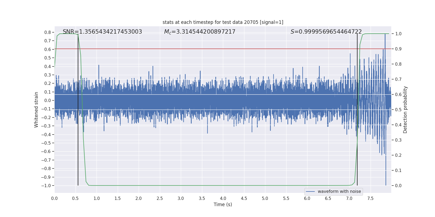Click the plot title text
435x217 pixels.
(x=223, y=22)
